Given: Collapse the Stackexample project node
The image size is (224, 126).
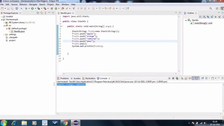Looking at the screenshot, I should pos(1,20).
